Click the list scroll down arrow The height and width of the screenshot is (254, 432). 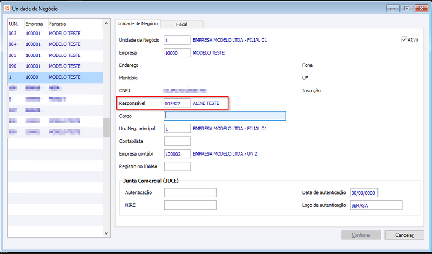pos(106,233)
